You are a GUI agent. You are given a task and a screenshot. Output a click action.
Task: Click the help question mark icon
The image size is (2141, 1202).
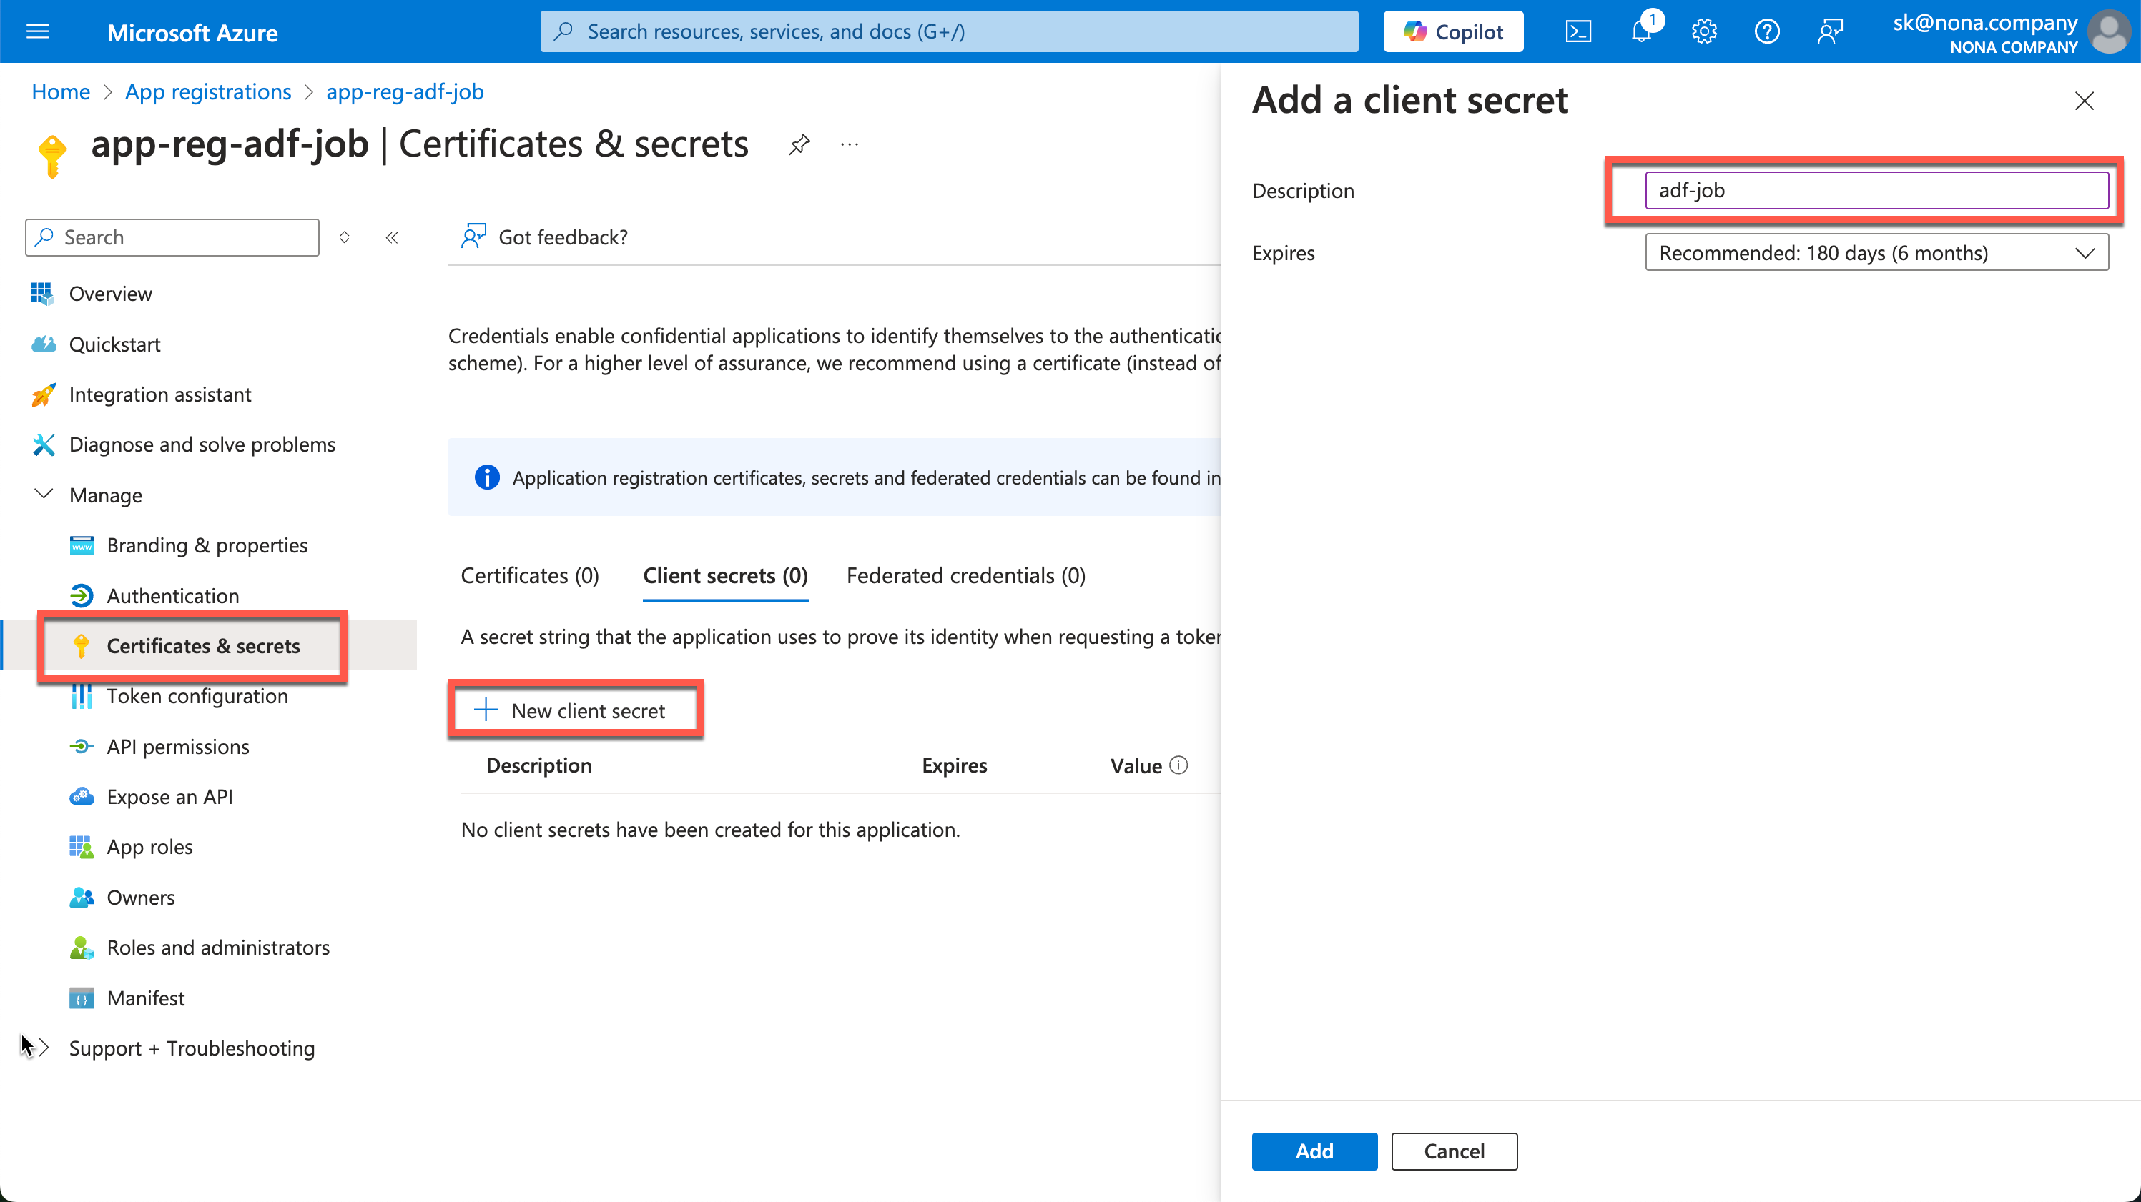[1766, 31]
